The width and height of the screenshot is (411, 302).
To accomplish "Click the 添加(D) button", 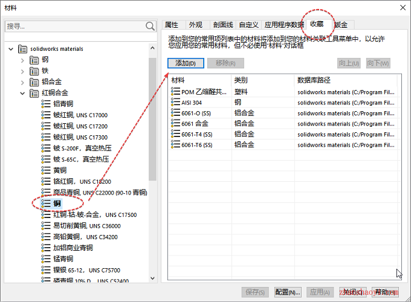I will pos(186,63).
